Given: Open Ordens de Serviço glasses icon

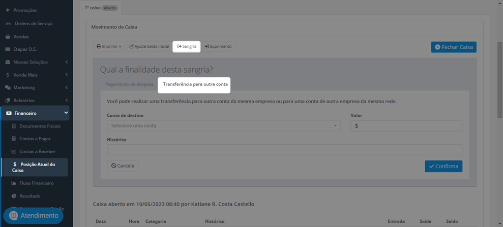Looking at the screenshot, I should coord(8,24).
